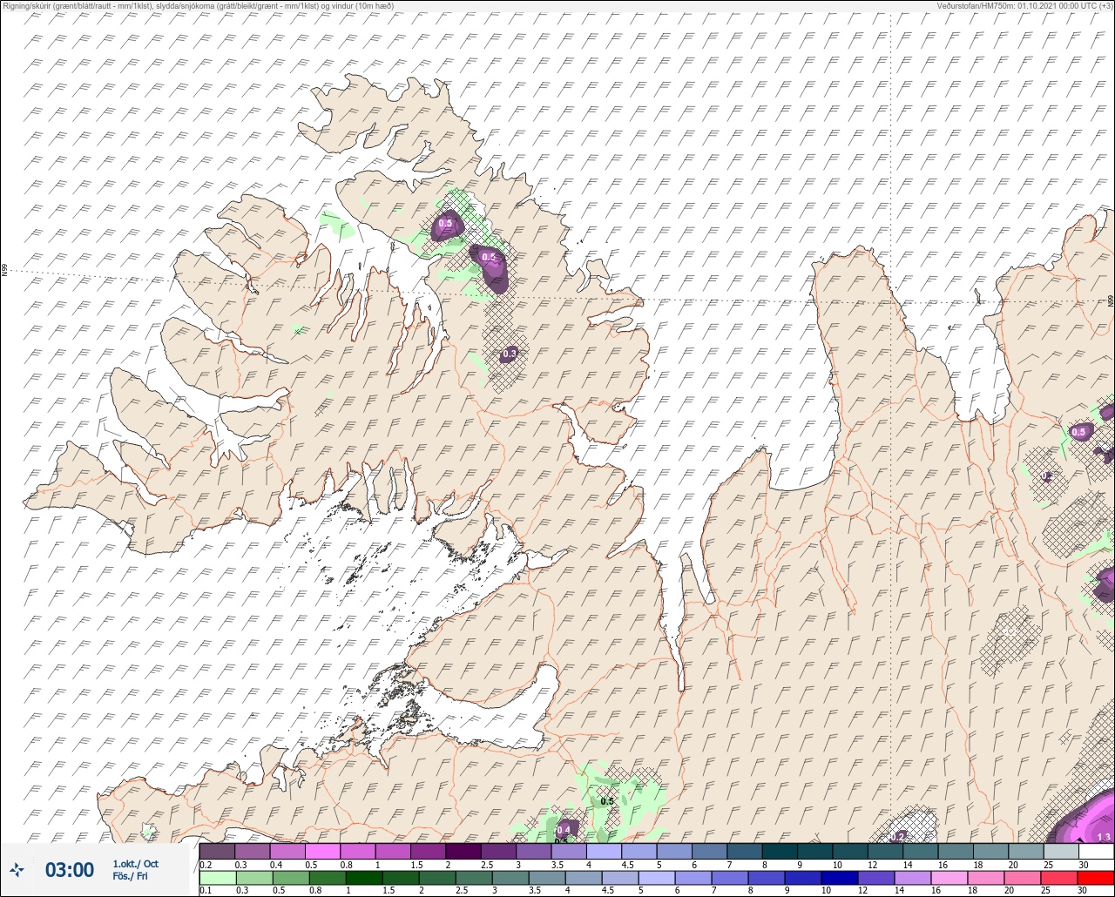Click the 0.4 precipitation label on the map
Viewport: 1115px width, 897px height.
(564, 830)
